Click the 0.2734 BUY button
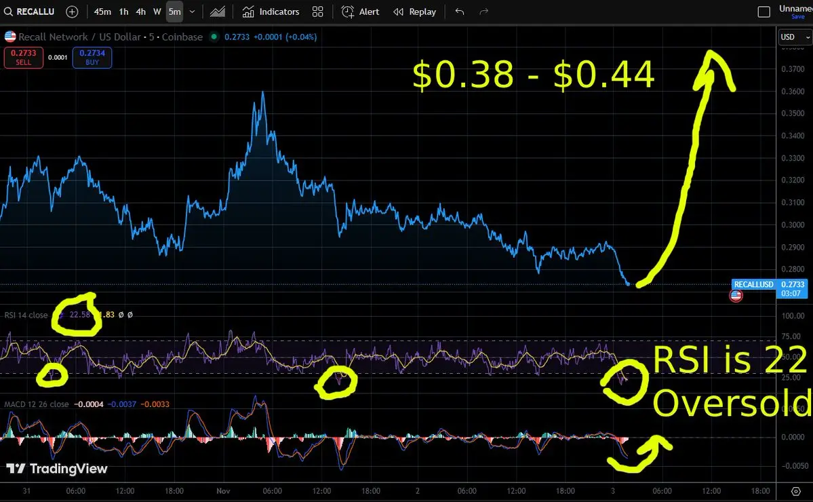This screenshot has height=502, width=813. [92, 57]
